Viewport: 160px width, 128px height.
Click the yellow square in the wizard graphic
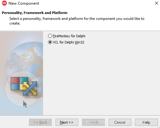point(22,87)
